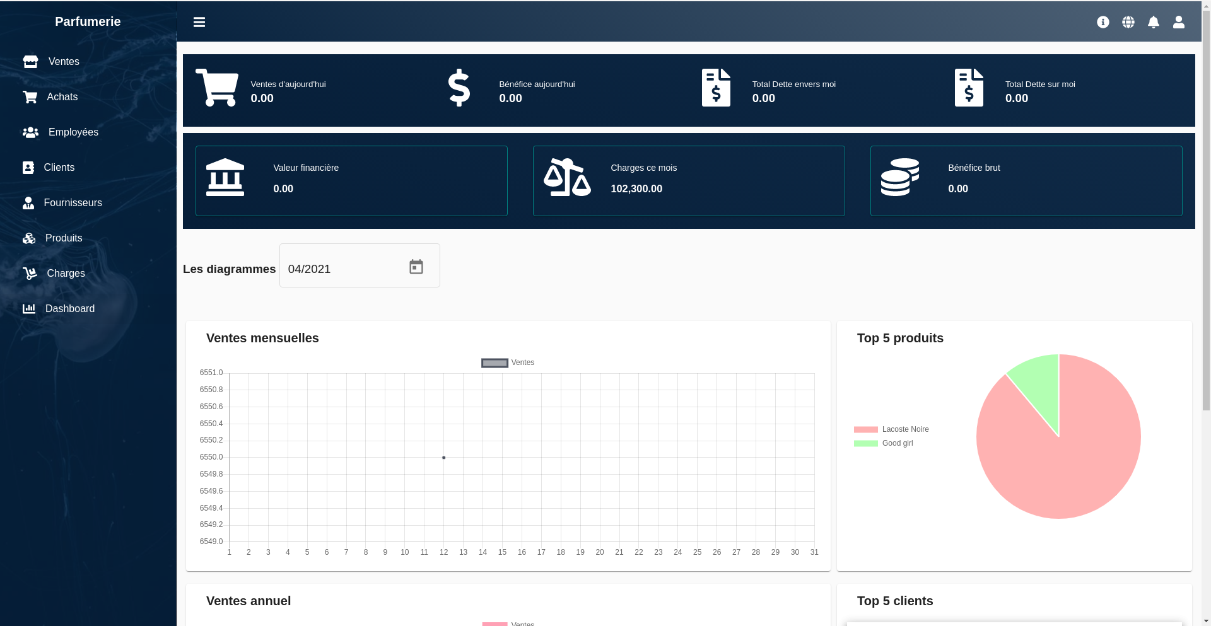The width and height of the screenshot is (1211, 626).
Task: Click the invoice icon for Total Dette envers moi
Action: (x=716, y=88)
